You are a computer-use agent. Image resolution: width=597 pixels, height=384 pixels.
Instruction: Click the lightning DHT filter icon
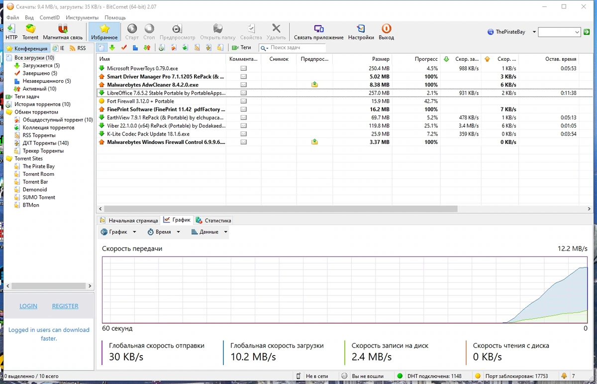click(x=208, y=48)
